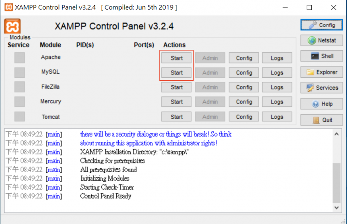Open the MySQL Config menu
347x224 pixels.
coord(244,73)
